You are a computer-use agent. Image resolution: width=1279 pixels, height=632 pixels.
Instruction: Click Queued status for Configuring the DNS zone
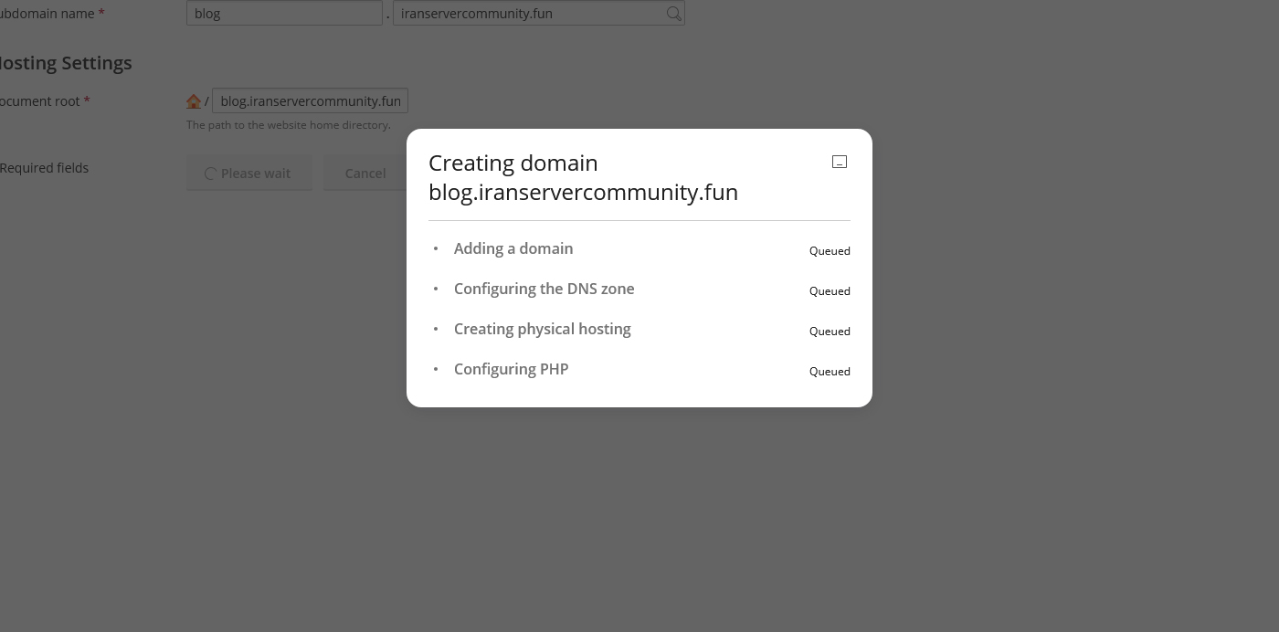click(829, 291)
